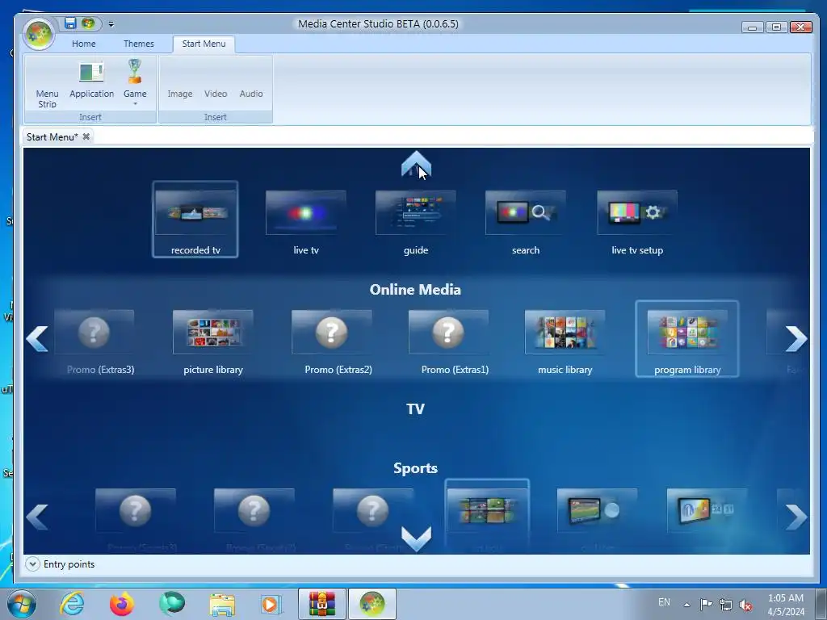The height and width of the screenshot is (620, 827).
Task: Move menu strip up with top arrow
Action: 416,163
